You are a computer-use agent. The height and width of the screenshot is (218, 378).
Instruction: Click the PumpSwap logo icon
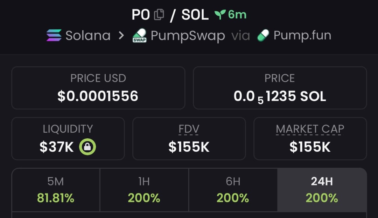point(139,35)
